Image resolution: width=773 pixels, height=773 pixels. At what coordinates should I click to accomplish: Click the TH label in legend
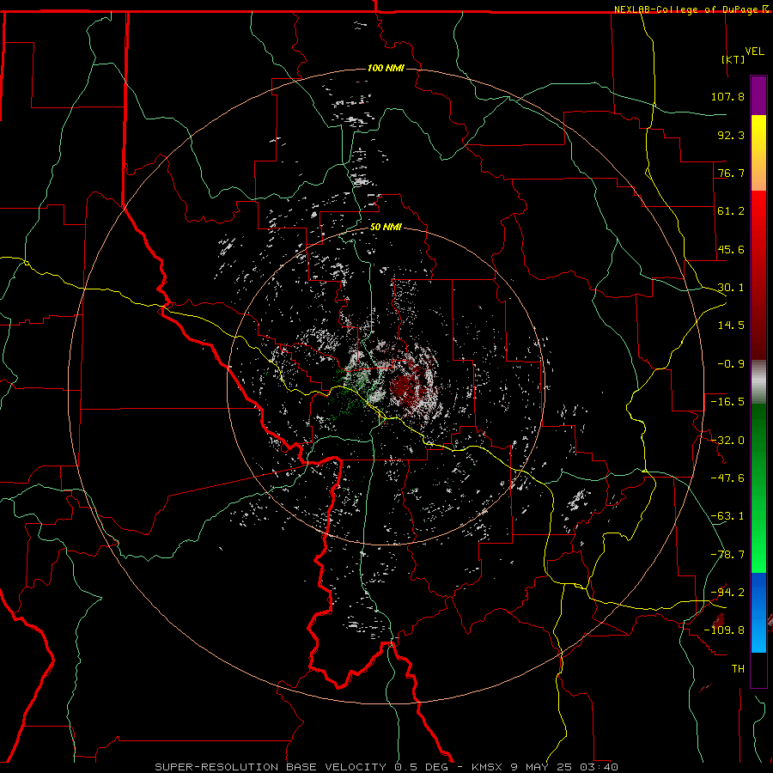(x=738, y=669)
